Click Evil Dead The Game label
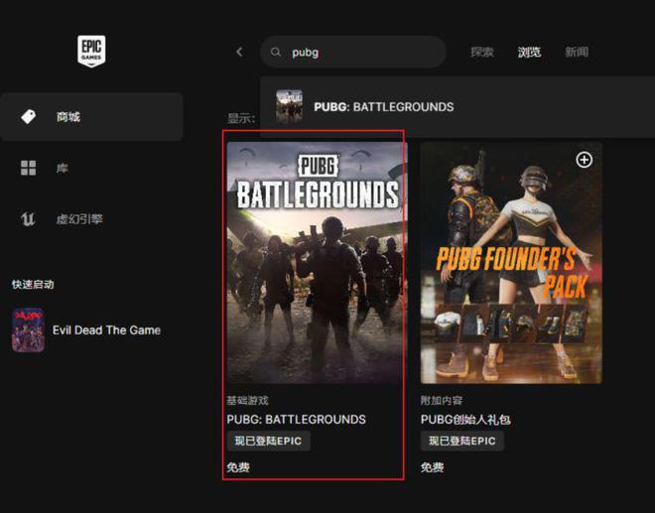The width and height of the screenshot is (655, 513). click(106, 330)
